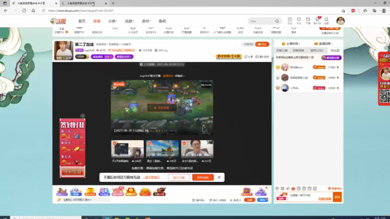Switch to the first contribution rank tab
This screenshot has height=219, width=390.
pos(282,50)
